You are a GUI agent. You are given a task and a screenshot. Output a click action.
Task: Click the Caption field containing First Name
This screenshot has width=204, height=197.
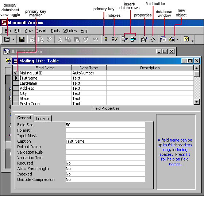[105, 141]
